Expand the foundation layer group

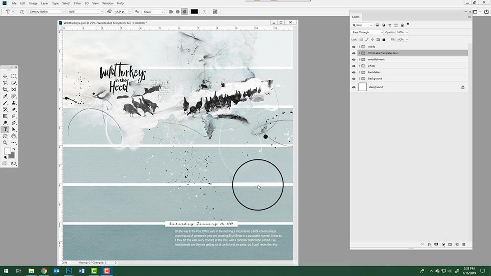[359, 72]
